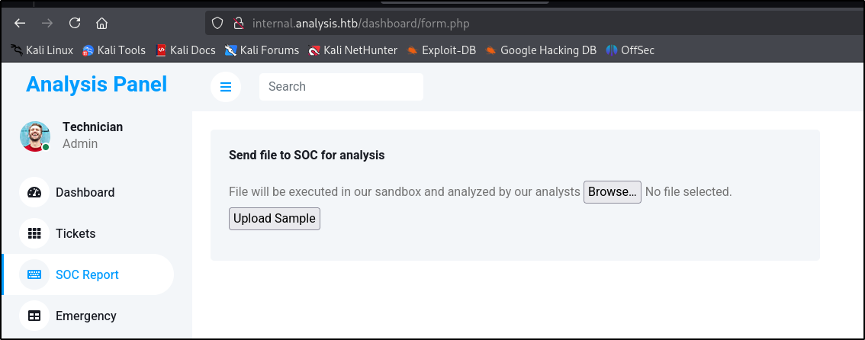Click the browser back arrow

click(x=20, y=23)
